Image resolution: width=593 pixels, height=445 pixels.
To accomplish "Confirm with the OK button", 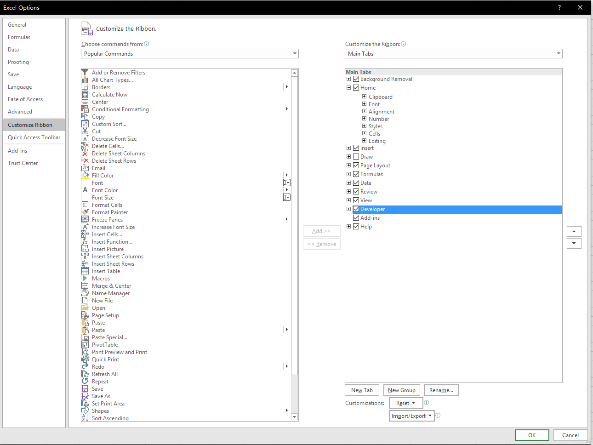I will tap(532, 435).
